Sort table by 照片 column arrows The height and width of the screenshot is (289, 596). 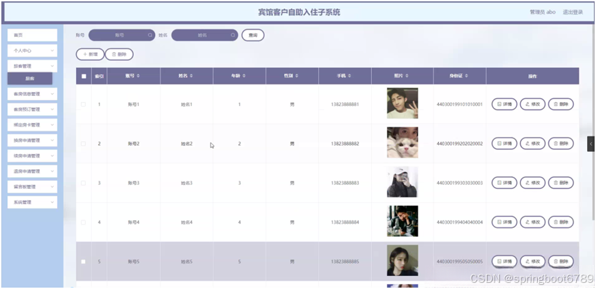[407, 76]
